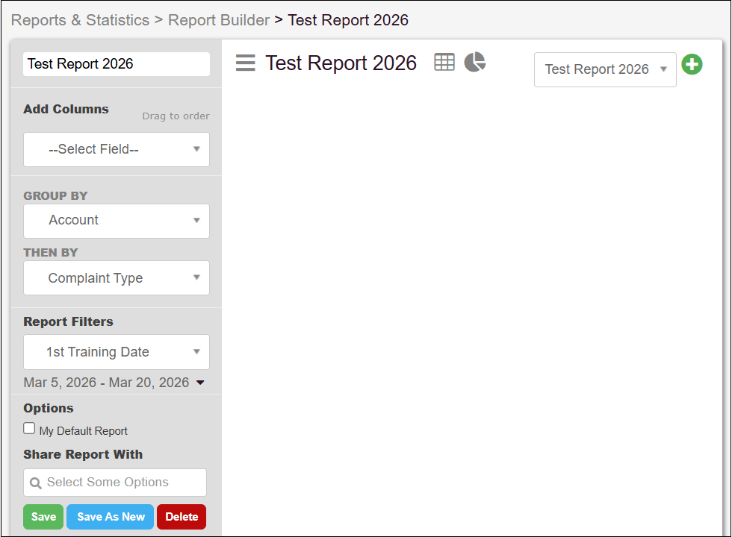Open the --Select Field-- dropdown
The height and width of the screenshot is (537, 732).
(x=117, y=150)
